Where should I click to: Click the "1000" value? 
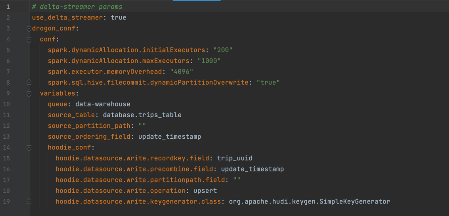point(209,61)
